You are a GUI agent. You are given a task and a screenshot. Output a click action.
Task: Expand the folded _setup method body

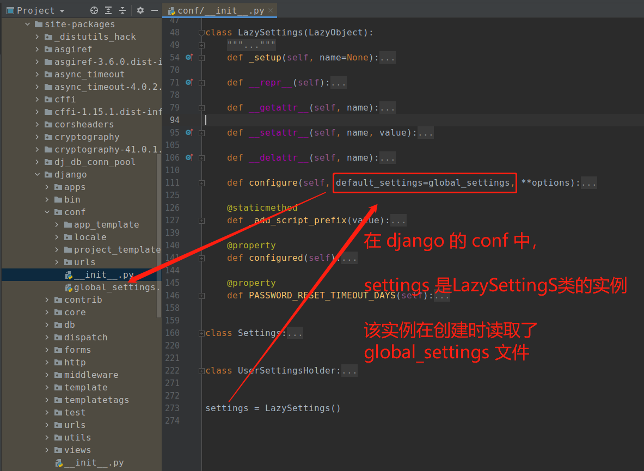point(201,58)
